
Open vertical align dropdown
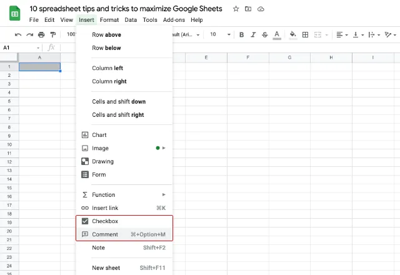pos(358,35)
